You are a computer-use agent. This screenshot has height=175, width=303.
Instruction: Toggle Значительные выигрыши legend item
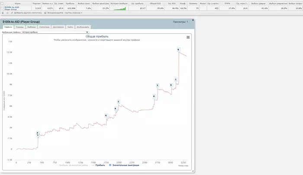(x=124, y=165)
